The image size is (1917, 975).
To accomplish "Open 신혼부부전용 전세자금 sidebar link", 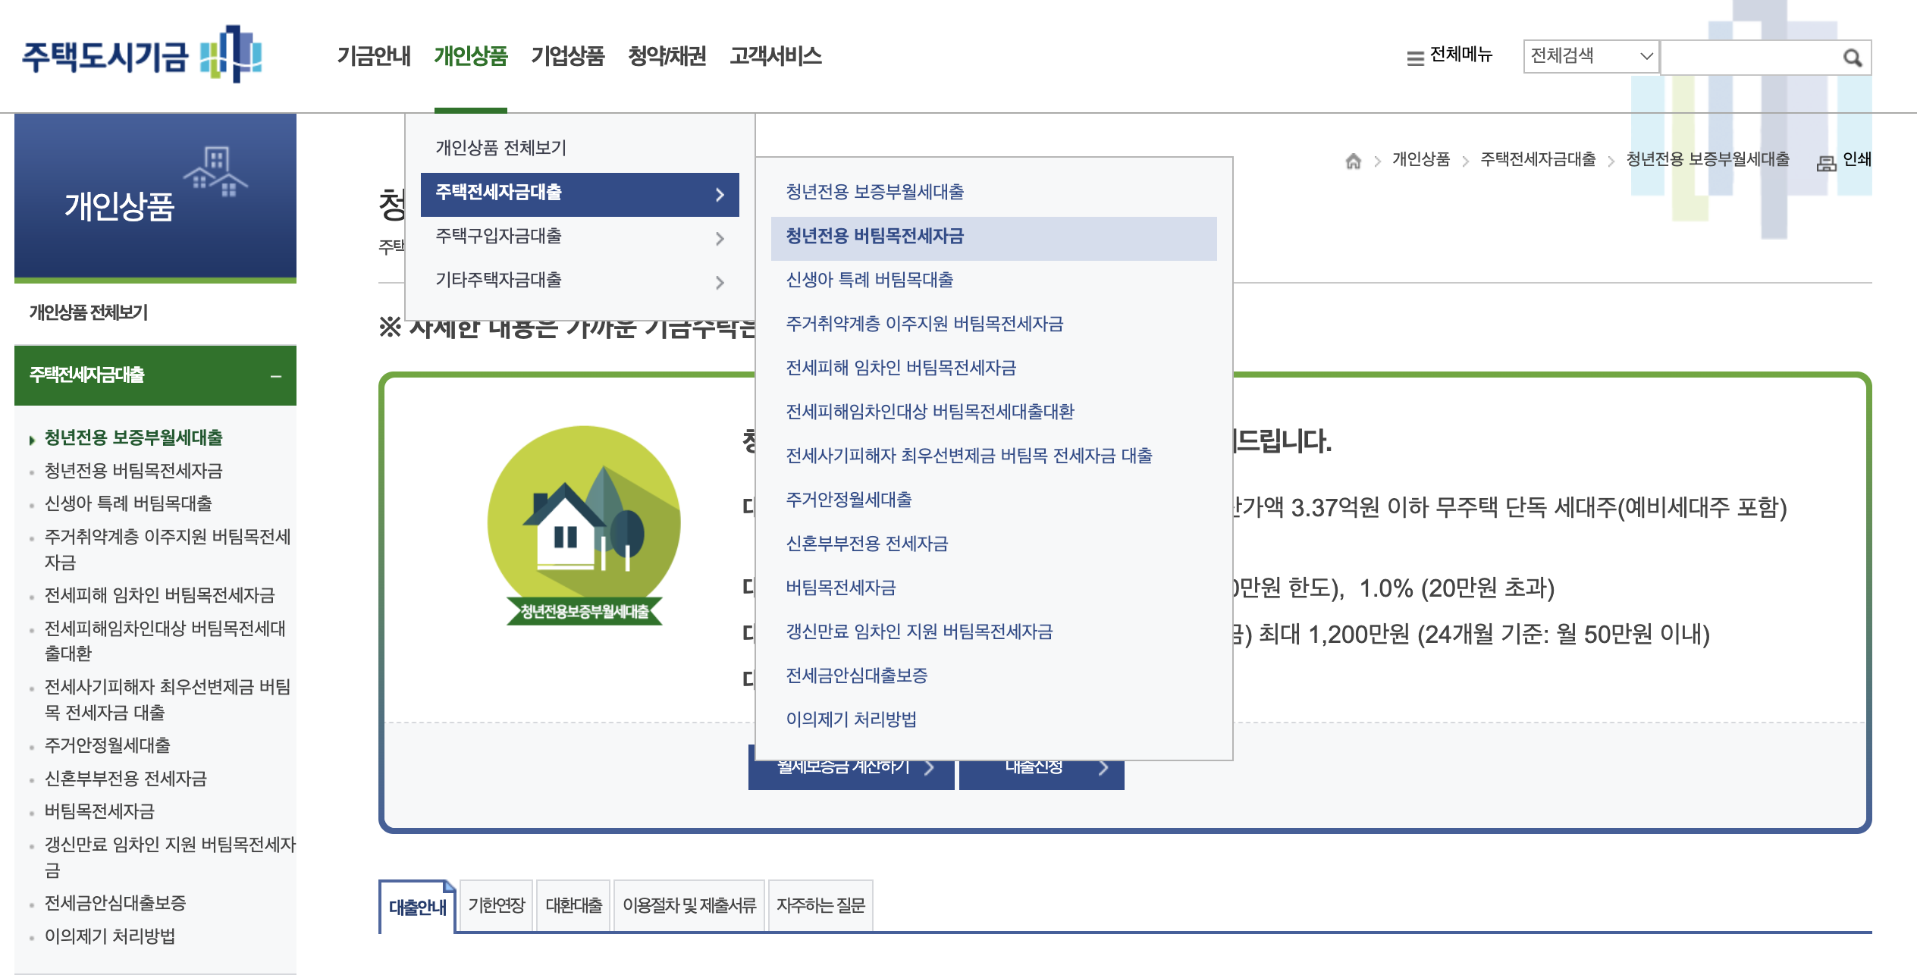I will 125,779.
